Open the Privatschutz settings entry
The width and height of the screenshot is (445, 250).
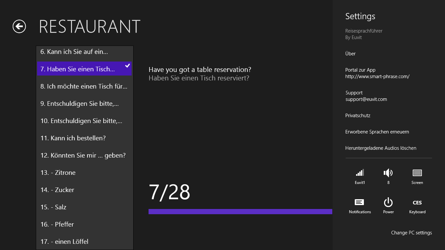click(x=358, y=116)
